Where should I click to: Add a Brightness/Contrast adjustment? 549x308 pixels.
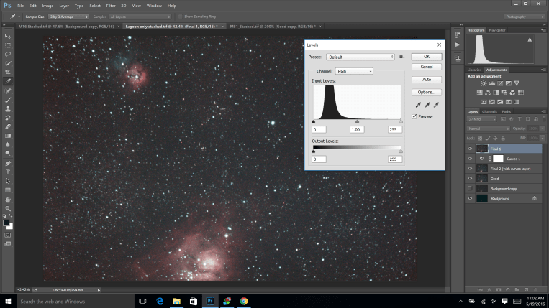point(484,83)
